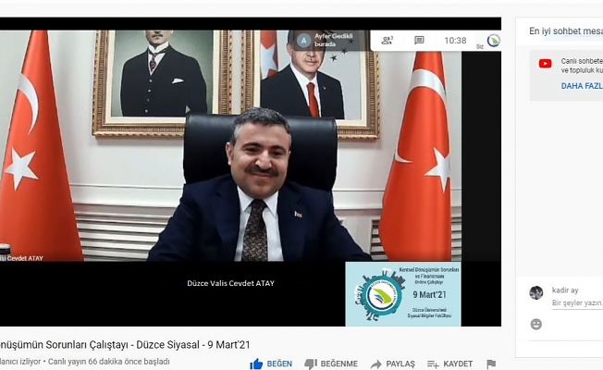Open the meeting chat bubble icon
This screenshot has height=370, width=603.
pyautogui.click(x=419, y=41)
